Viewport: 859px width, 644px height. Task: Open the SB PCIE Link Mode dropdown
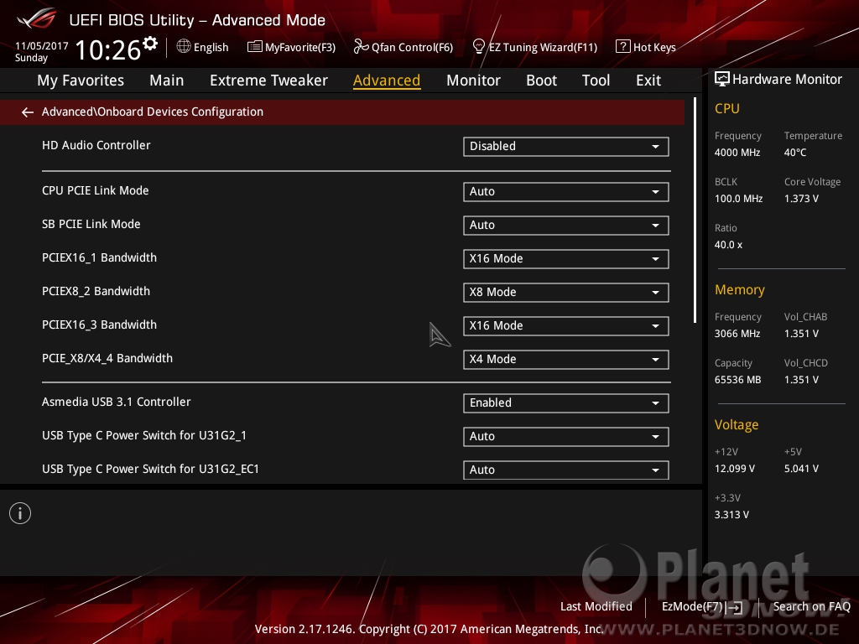coord(565,225)
